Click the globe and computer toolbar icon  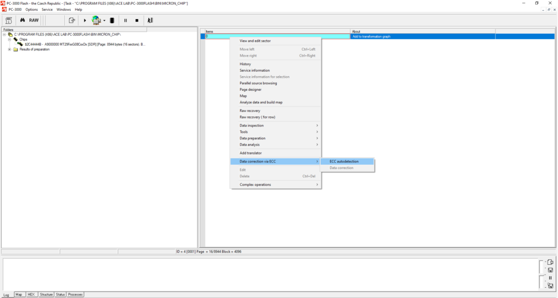click(96, 20)
